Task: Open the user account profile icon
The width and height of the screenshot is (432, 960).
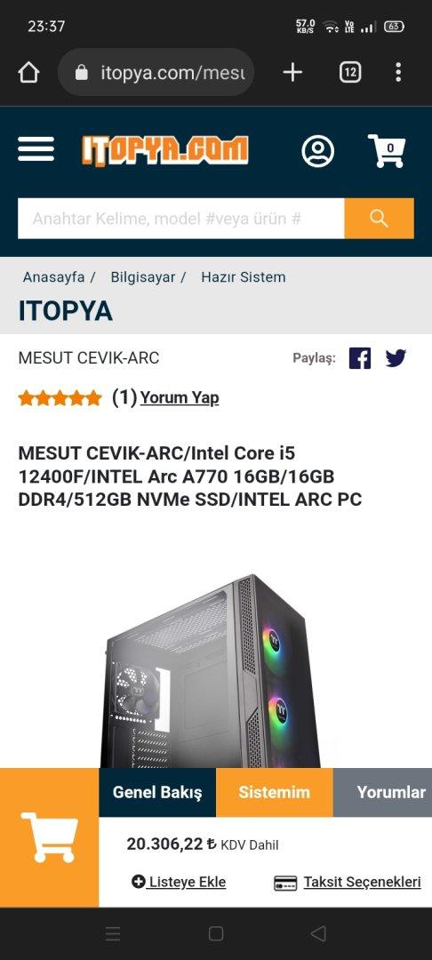Action: coord(317,150)
